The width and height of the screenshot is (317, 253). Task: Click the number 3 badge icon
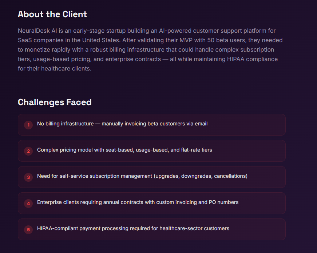(28, 177)
